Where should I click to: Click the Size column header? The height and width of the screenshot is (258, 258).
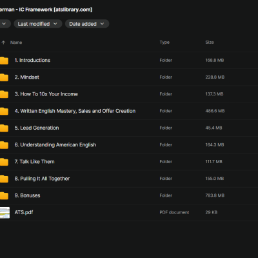point(210,43)
